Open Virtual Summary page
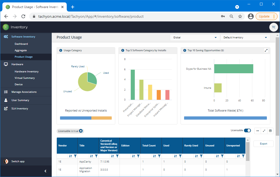Image resolution: width=280 pixels, height=177 pixels. click(25, 78)
